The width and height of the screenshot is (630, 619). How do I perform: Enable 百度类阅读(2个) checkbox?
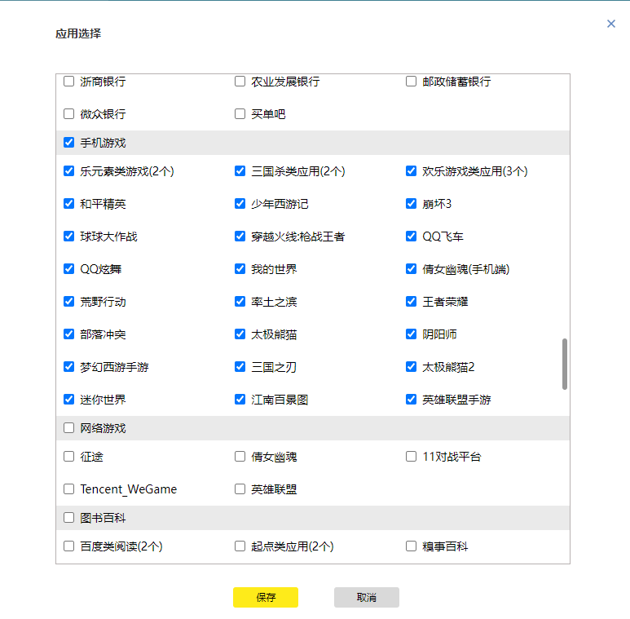[68, 546]
